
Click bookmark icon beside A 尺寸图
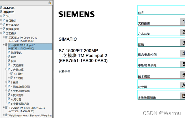click(9, 99)
